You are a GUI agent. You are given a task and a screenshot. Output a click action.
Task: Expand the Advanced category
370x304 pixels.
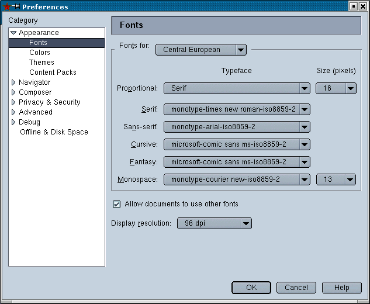(x=13, y=112)
